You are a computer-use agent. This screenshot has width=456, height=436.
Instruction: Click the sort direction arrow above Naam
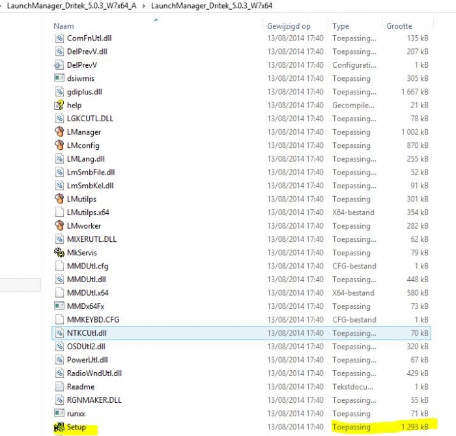[156, 20]
